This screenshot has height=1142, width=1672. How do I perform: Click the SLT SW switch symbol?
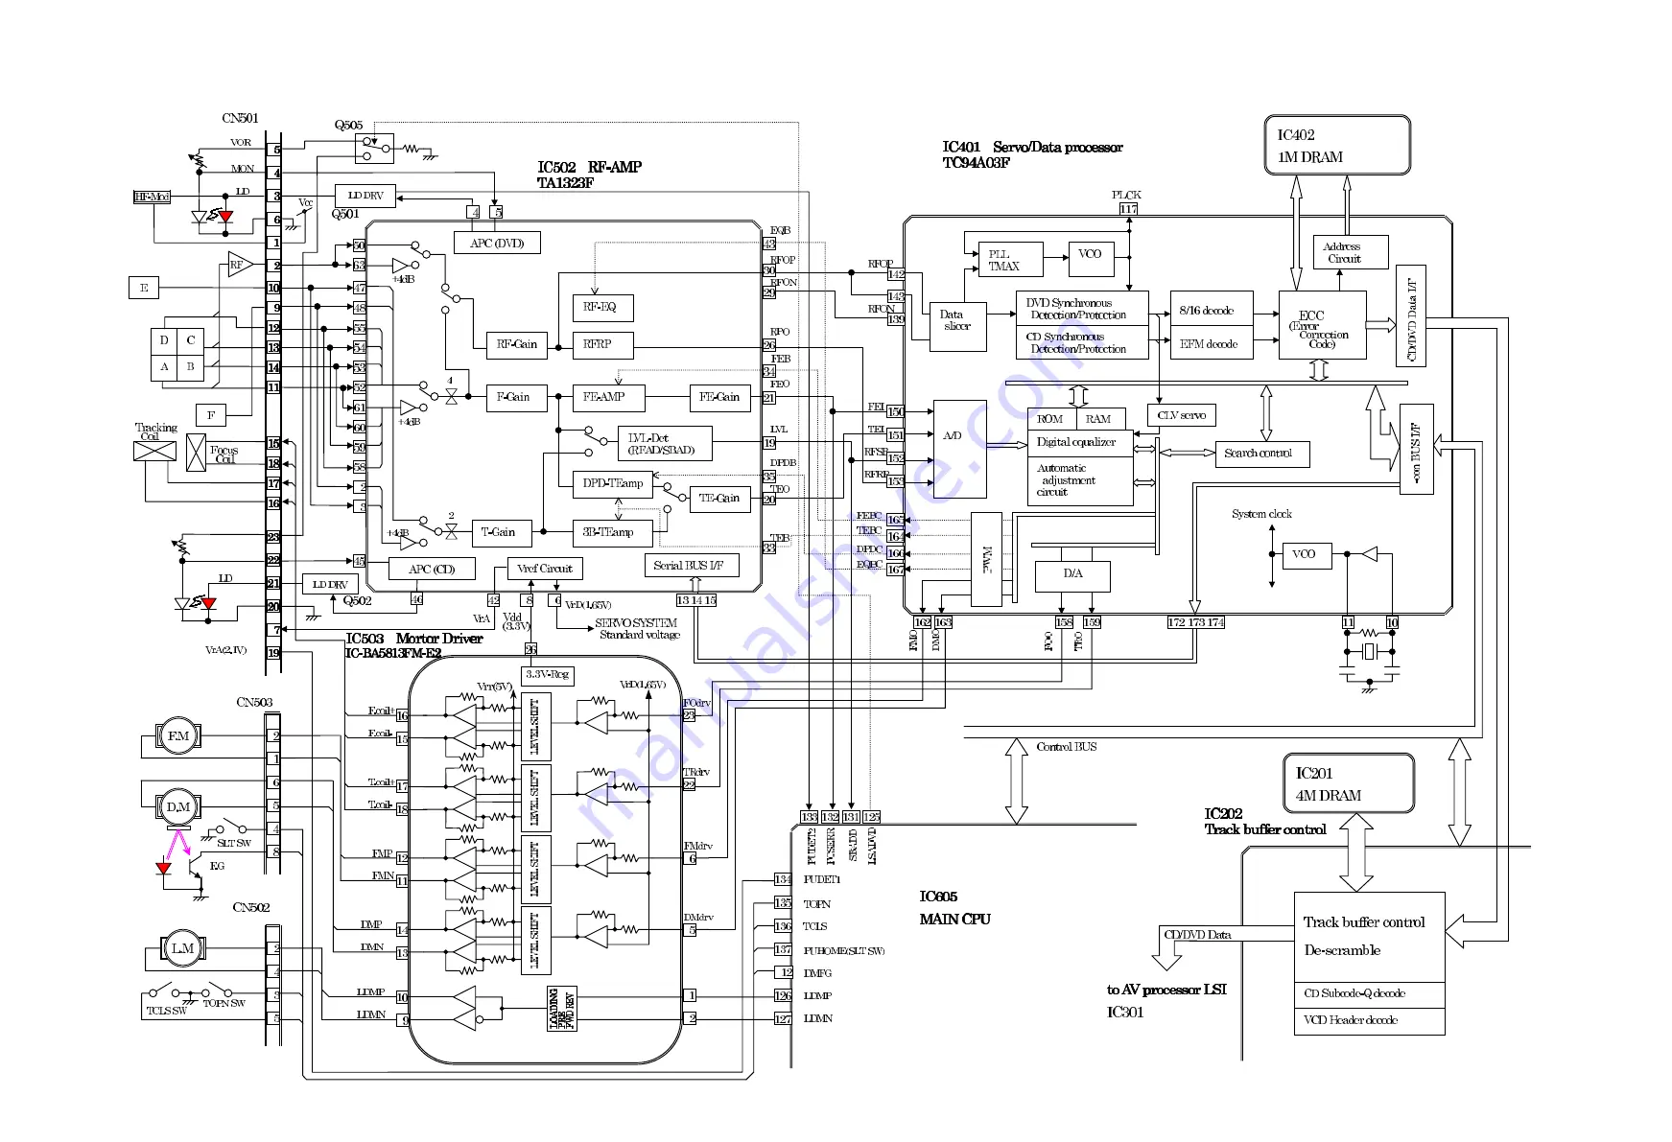click(231, 828)
